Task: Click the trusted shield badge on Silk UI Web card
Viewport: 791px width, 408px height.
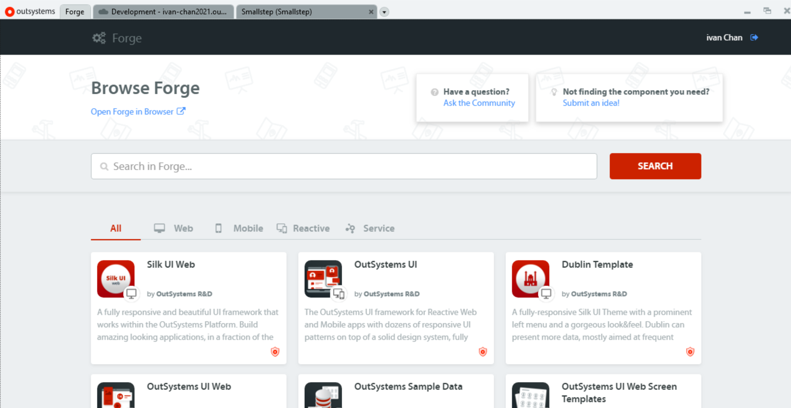Action: 275,352
